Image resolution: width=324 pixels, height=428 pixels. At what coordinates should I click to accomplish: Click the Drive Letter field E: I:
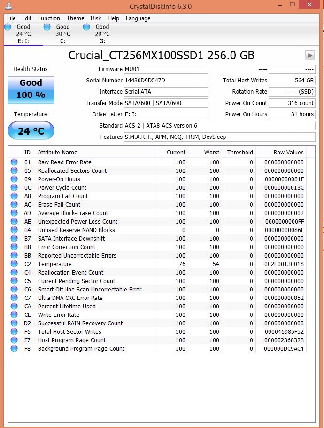(x=166, y=114)
